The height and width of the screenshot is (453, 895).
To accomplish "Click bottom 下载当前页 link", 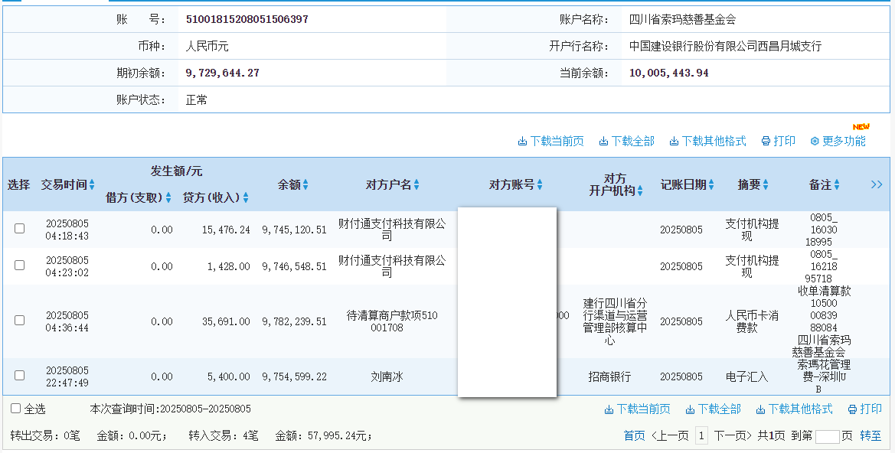I will [638, 409].
